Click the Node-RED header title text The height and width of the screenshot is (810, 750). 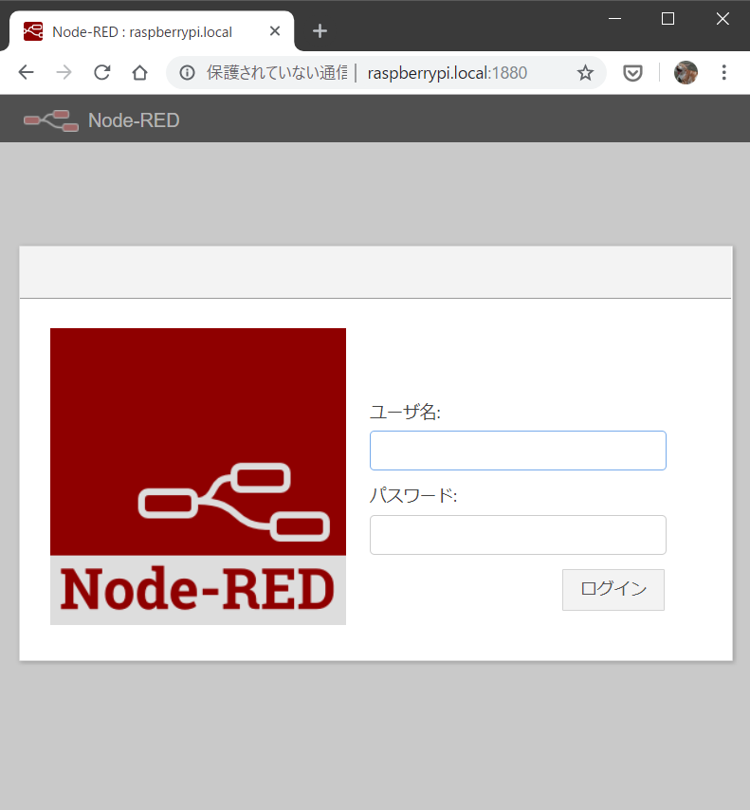134,120
